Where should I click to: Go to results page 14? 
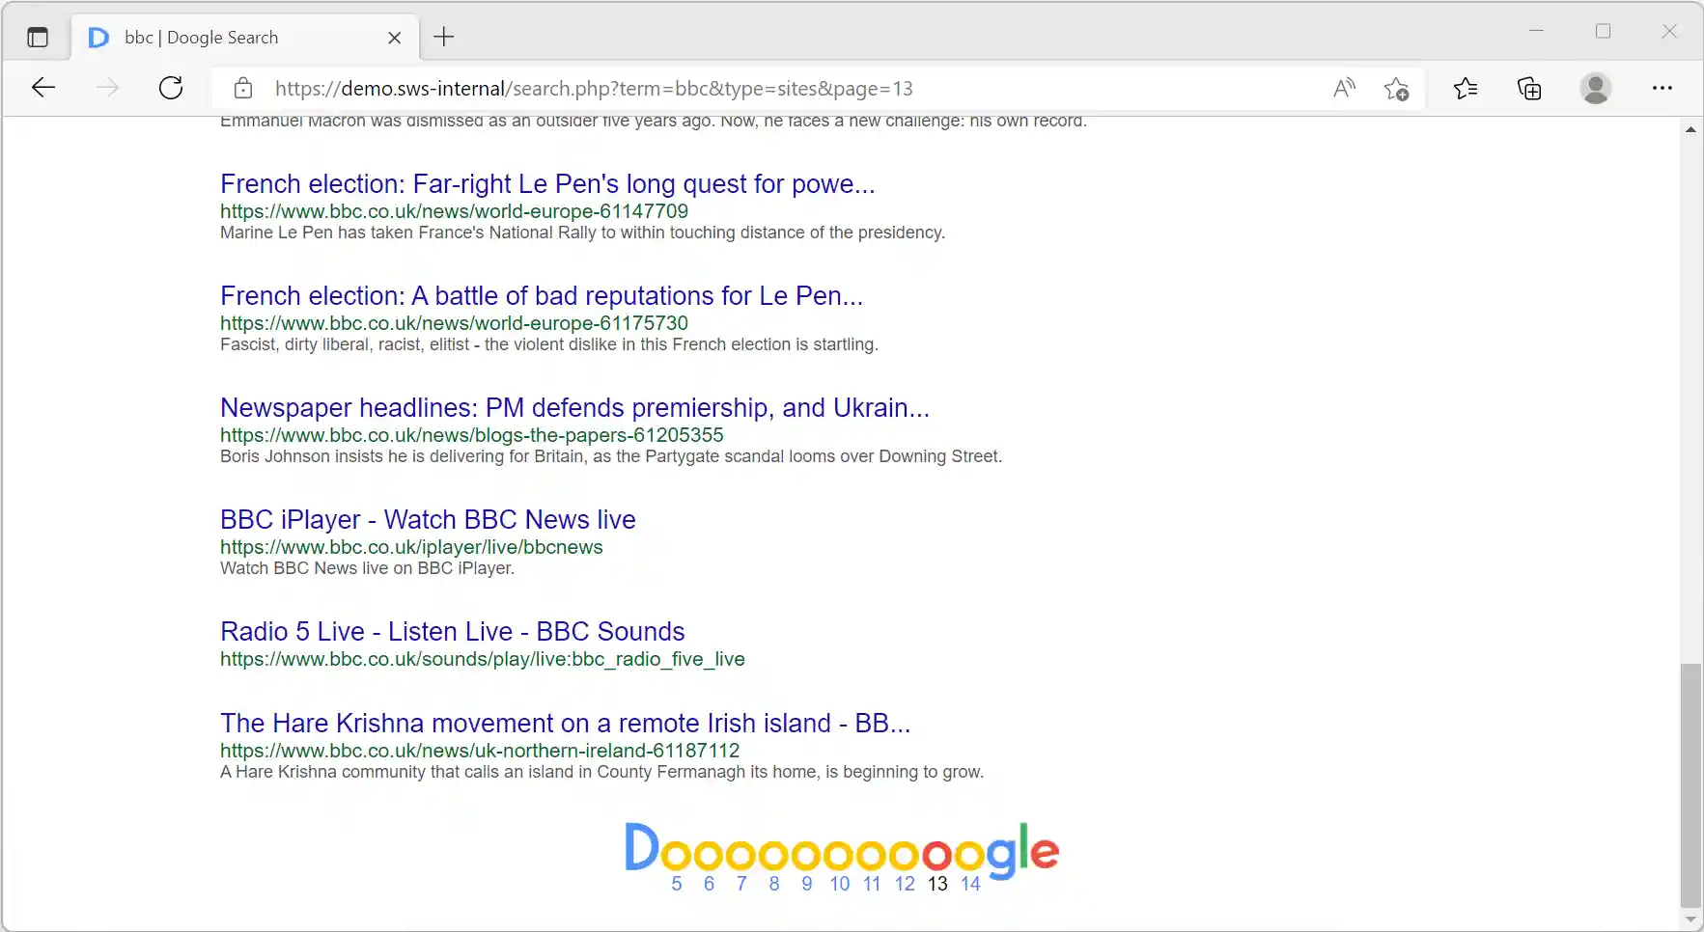pyautogui.click(x=969, y=883)
